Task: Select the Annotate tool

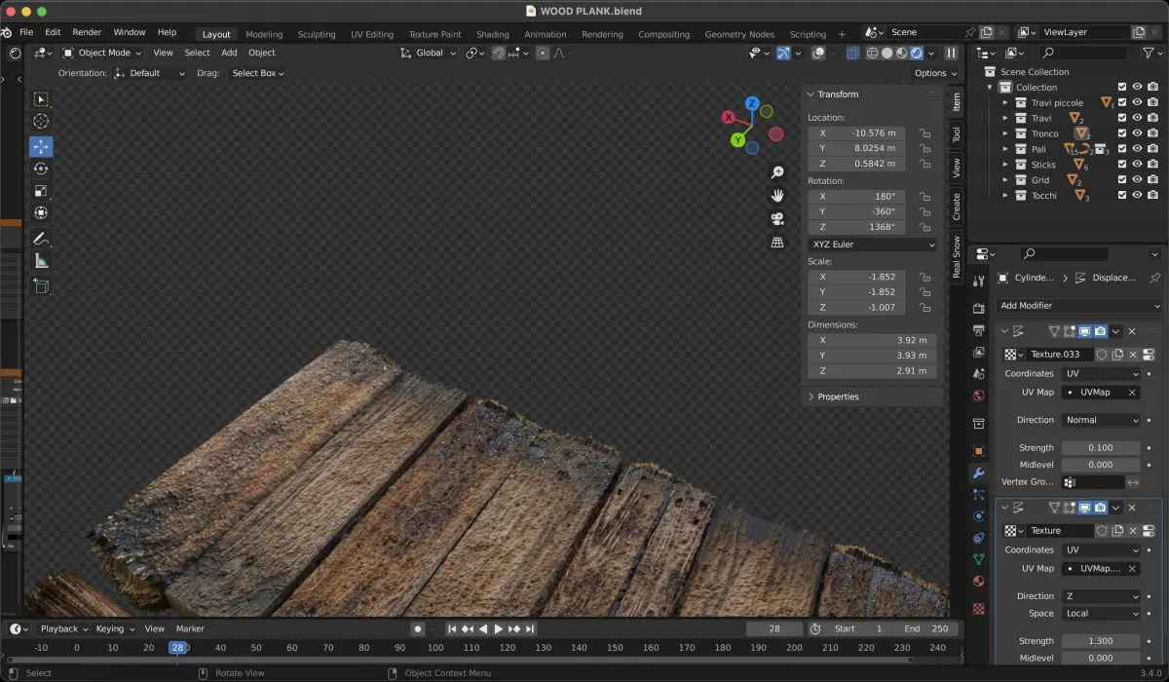Action: tap(41, 239)
